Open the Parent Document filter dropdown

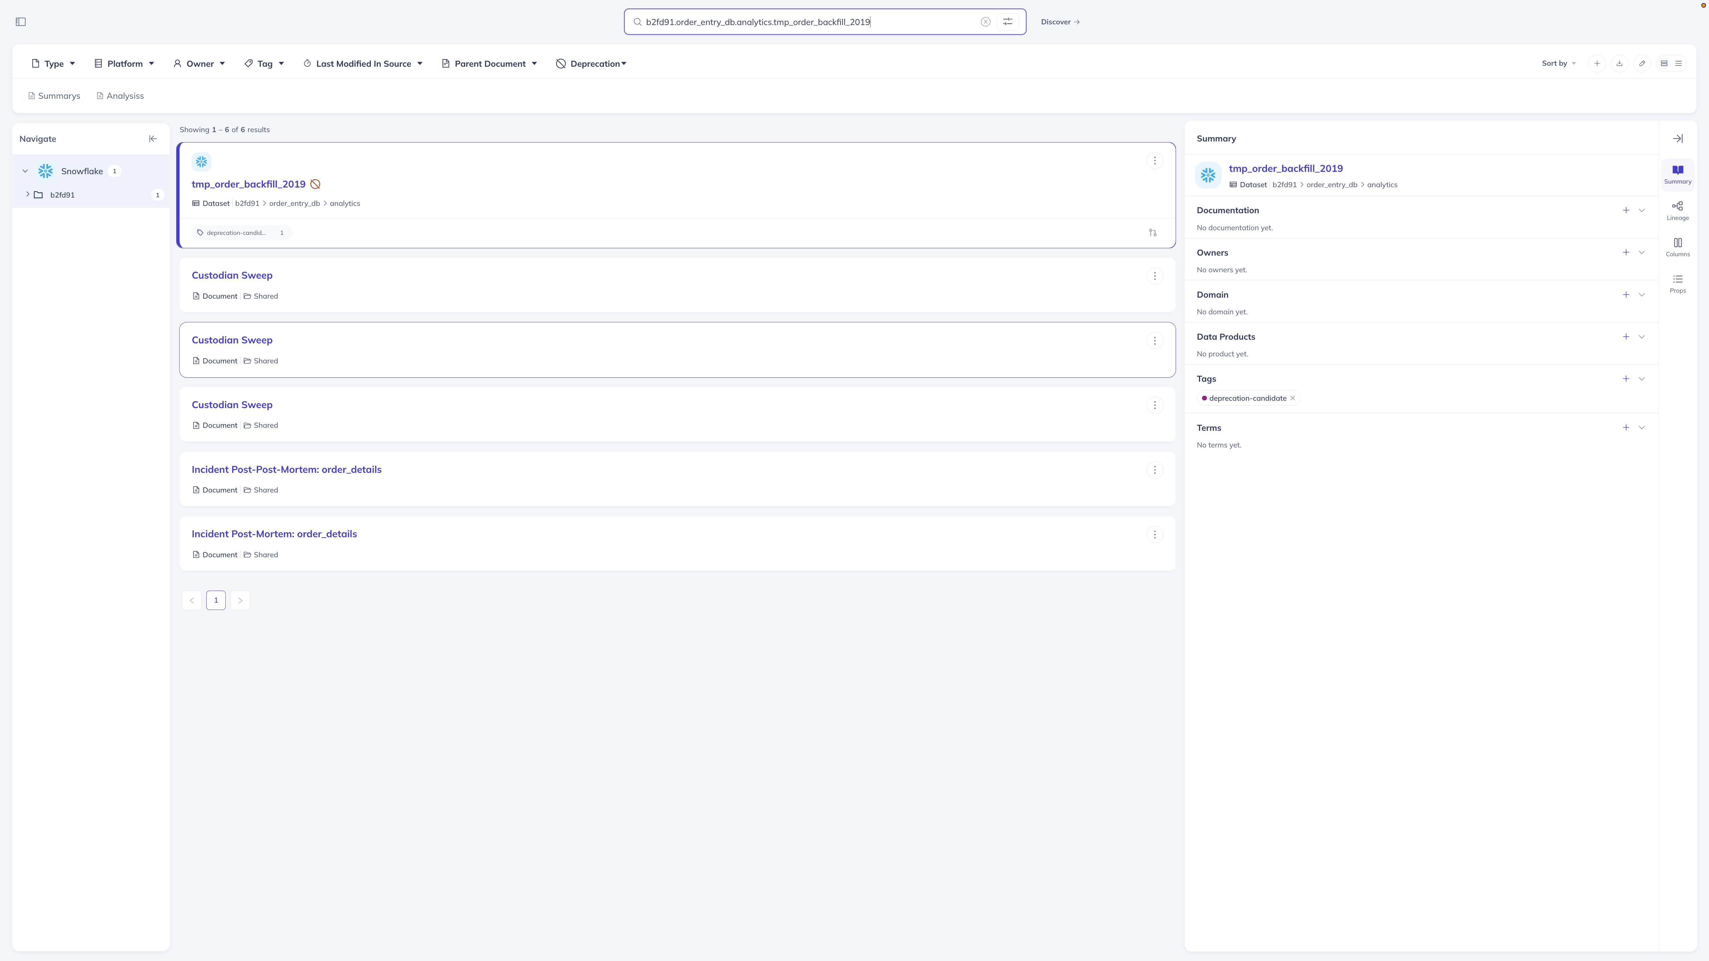(489, 64)
